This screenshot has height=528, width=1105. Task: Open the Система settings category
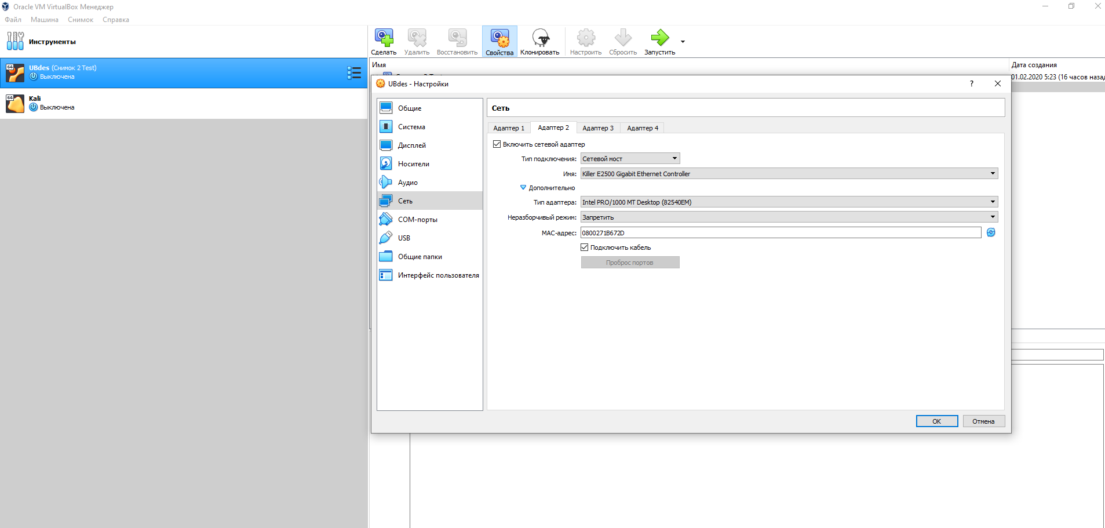tap(430, 127)
